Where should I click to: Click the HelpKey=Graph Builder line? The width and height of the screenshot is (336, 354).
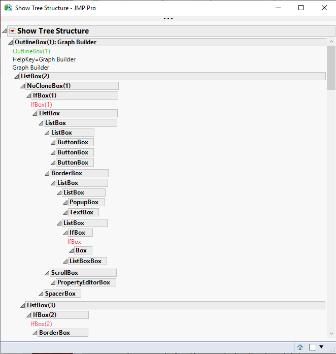[x=44, y=59]
